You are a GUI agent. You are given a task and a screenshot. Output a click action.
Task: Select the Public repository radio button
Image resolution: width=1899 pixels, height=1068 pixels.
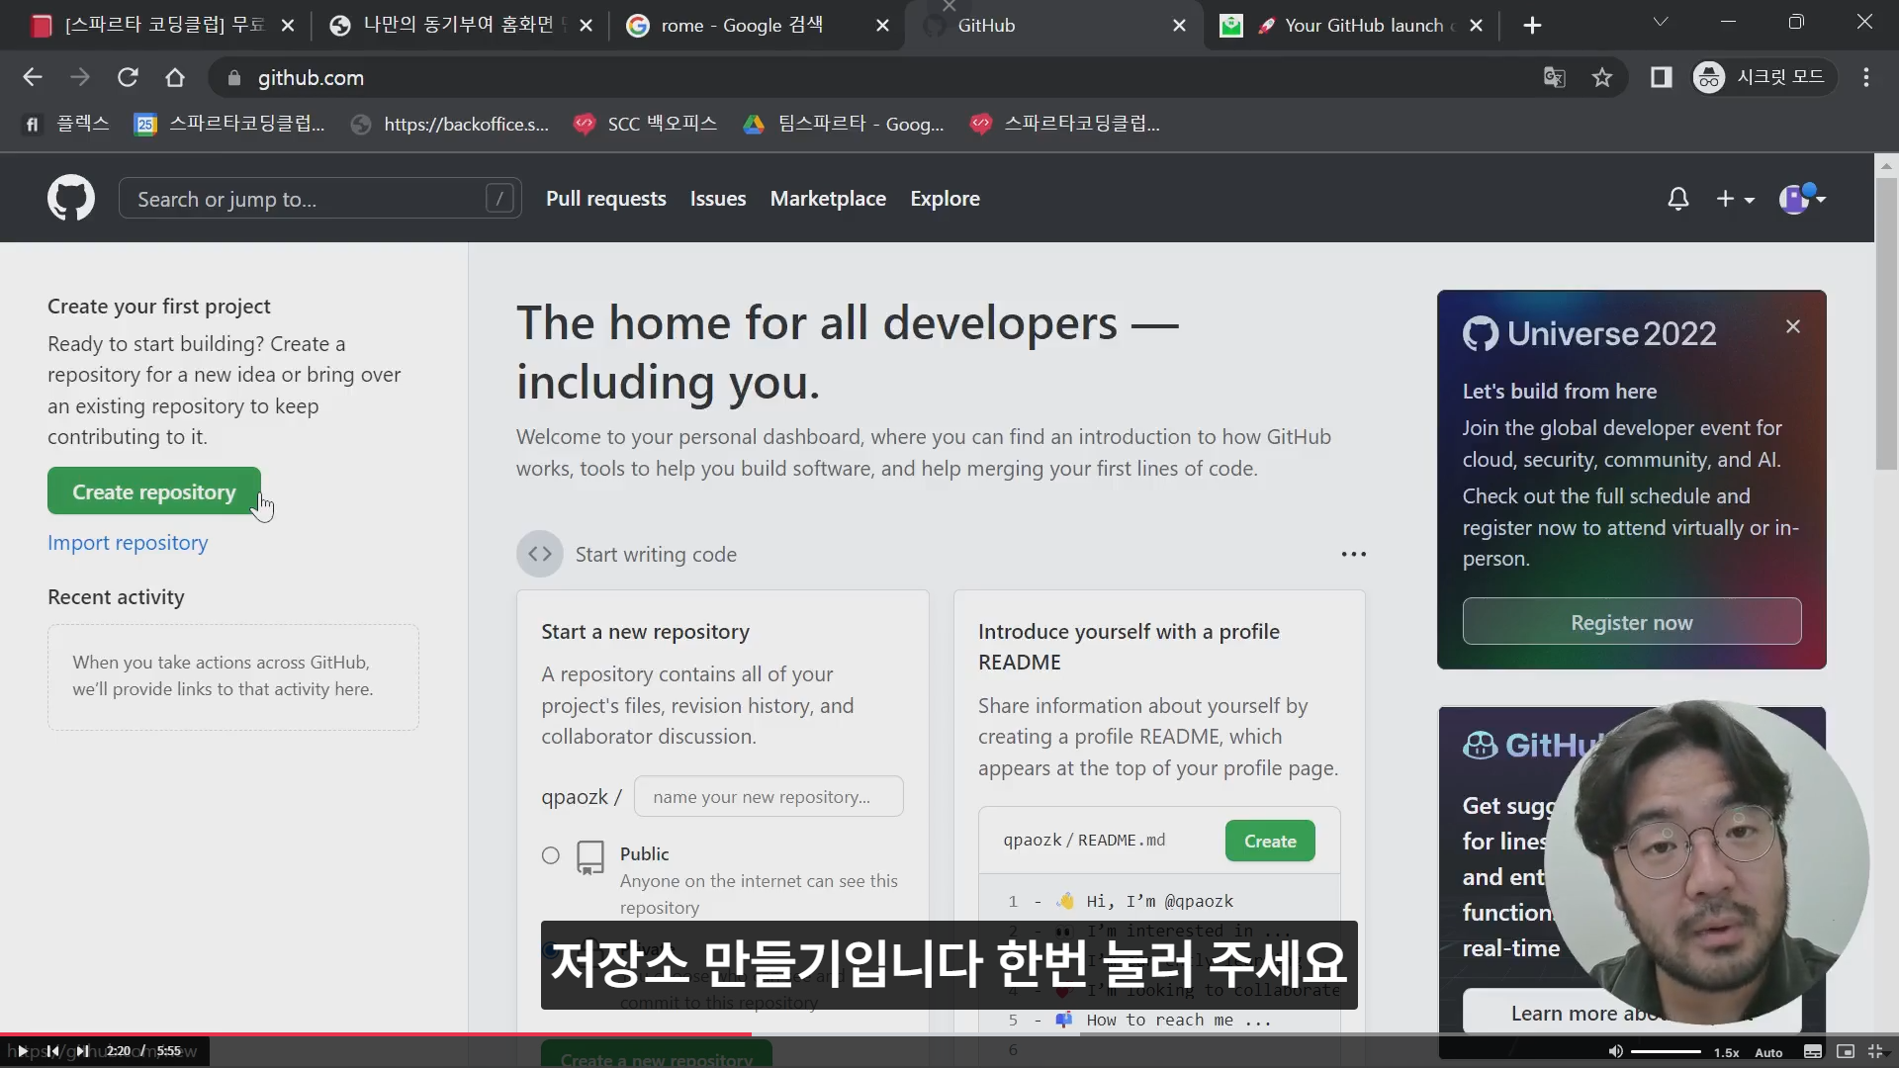point(551,855)
